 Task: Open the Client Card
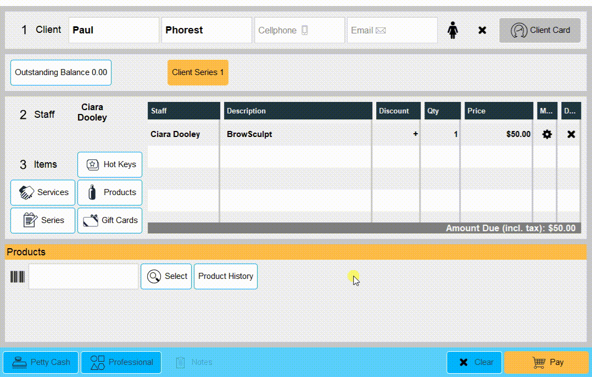[x=539, y=30]
